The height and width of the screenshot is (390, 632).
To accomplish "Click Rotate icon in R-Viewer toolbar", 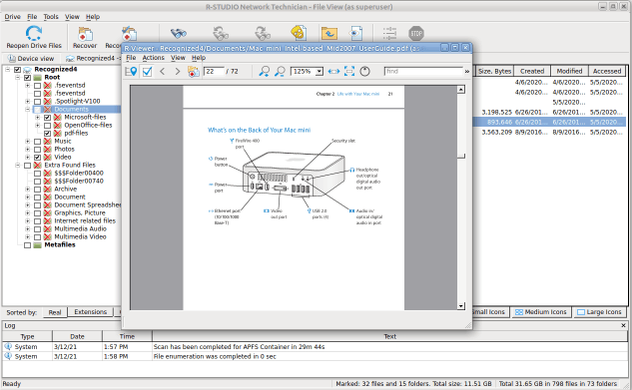I will pos(364,71).
